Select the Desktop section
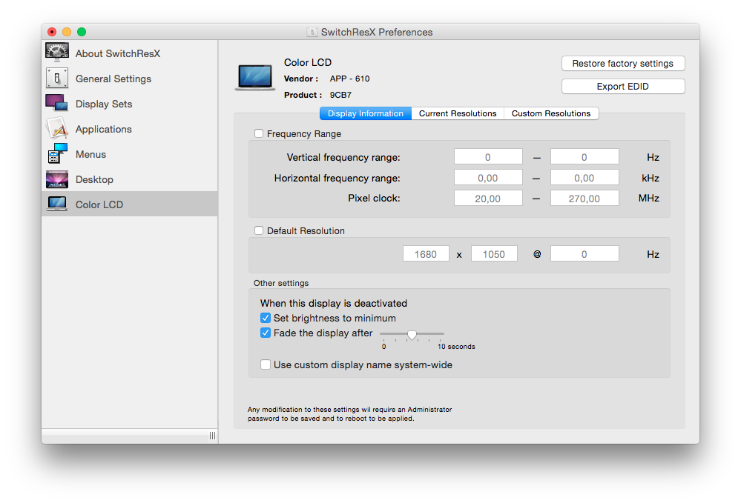The width and height of the screenshot is (741, 503). coord(130,179)
